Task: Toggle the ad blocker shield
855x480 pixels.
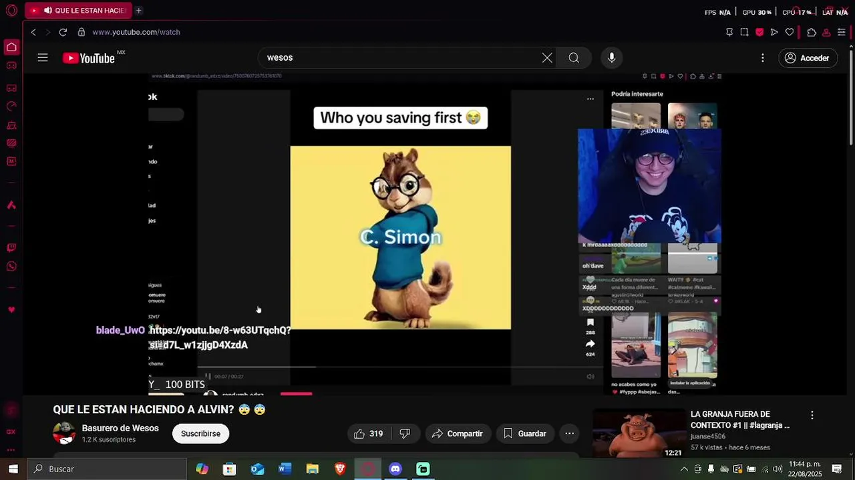Action: point(759,32)
